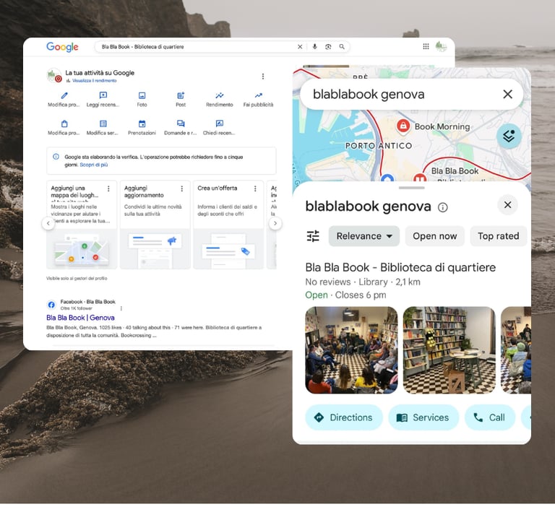The image size is (555, 512).
Task: Toggle the Open now filter
Action: tap(434, 236)
